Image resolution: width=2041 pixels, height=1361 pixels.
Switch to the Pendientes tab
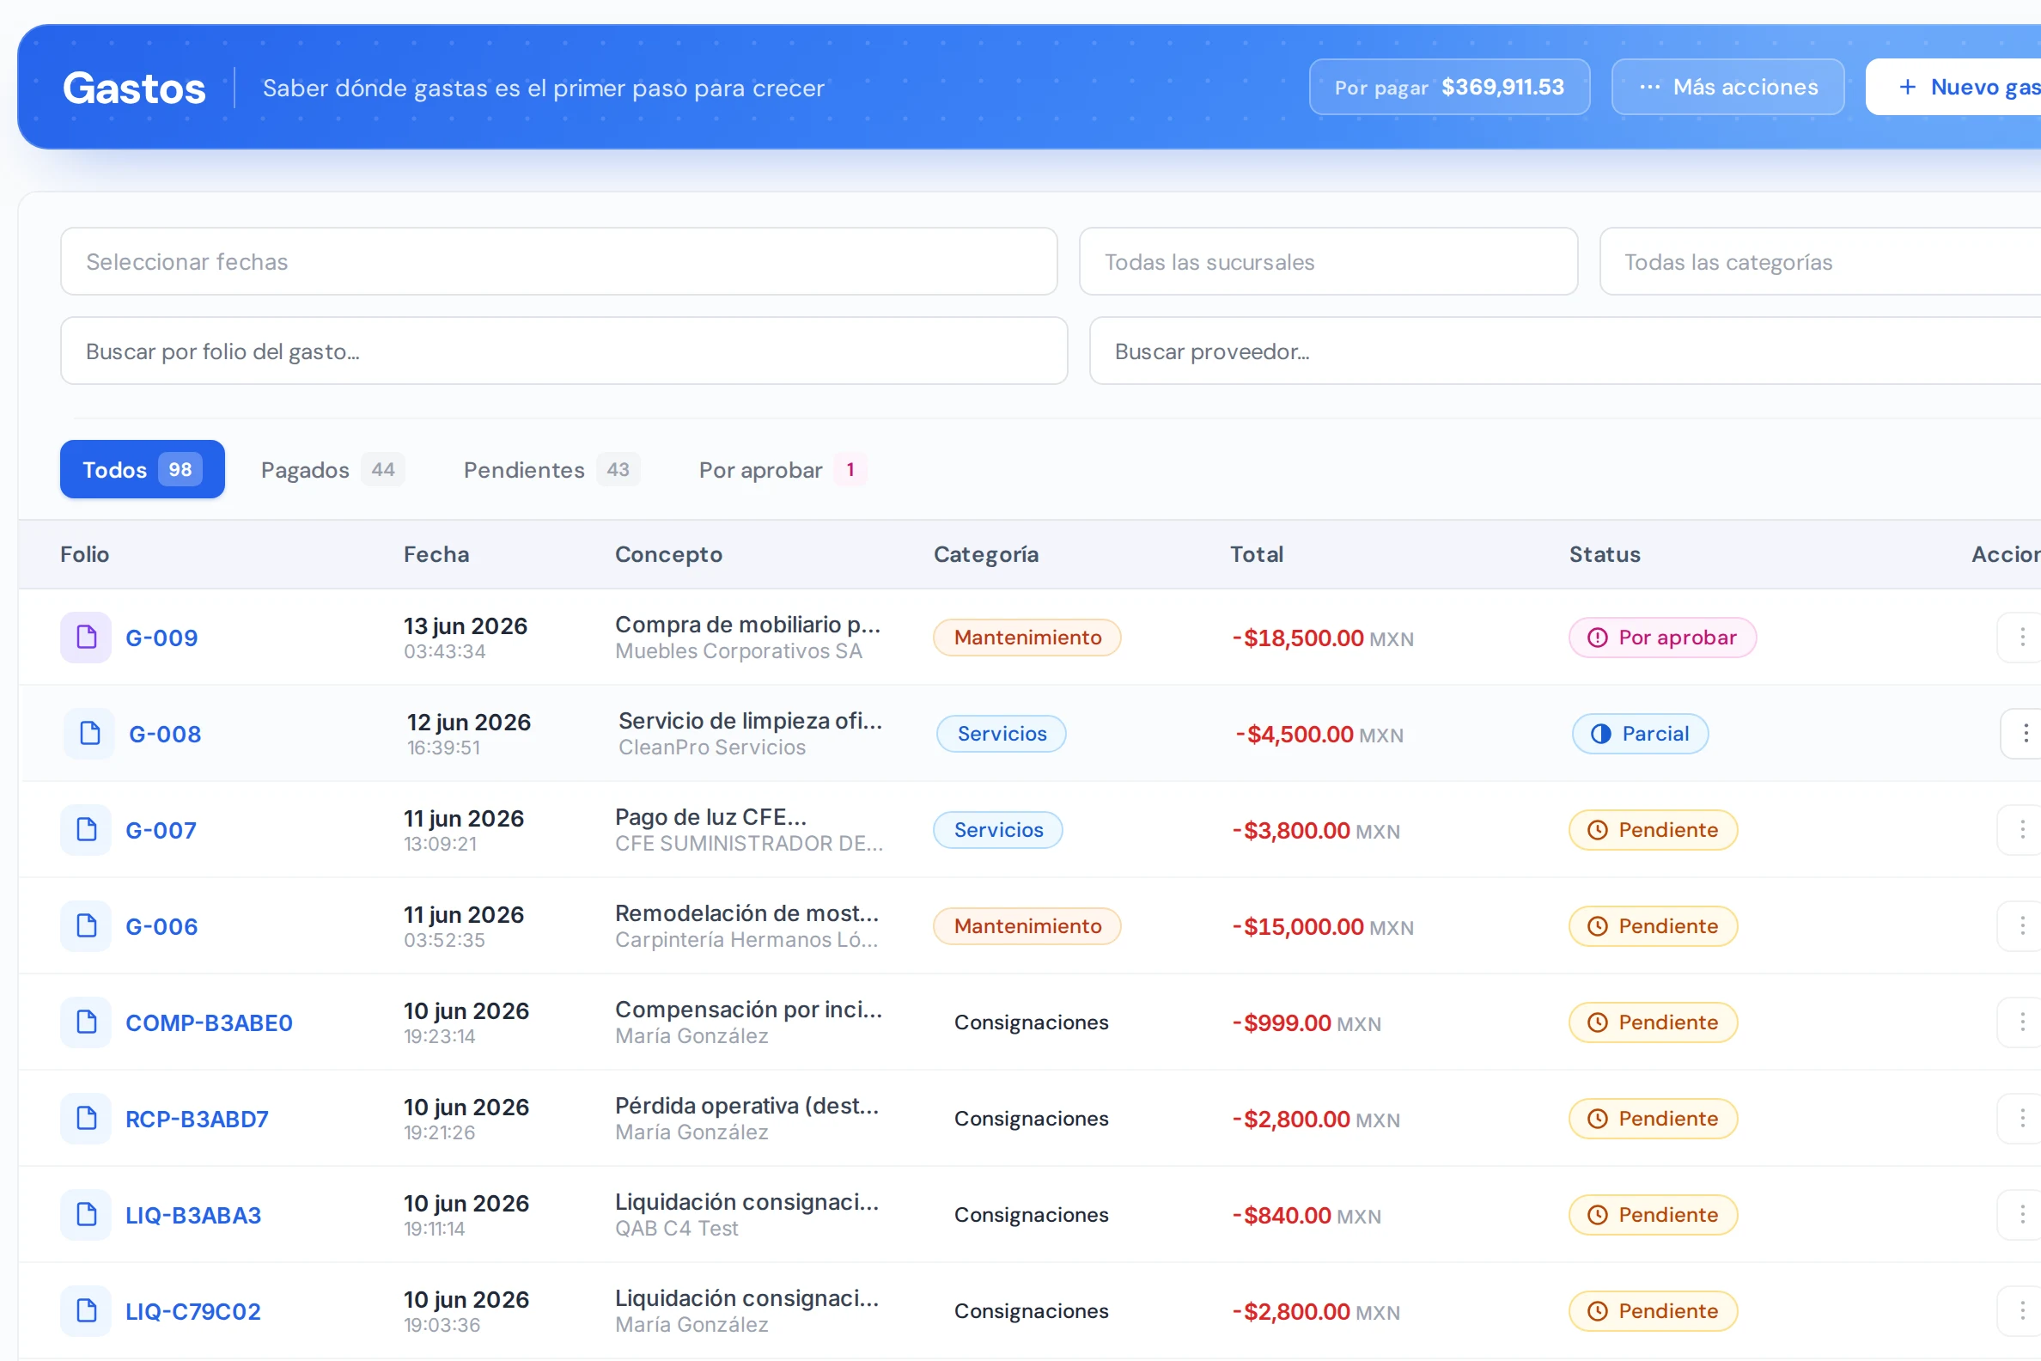pyautogui.click(x=551, y=470)
